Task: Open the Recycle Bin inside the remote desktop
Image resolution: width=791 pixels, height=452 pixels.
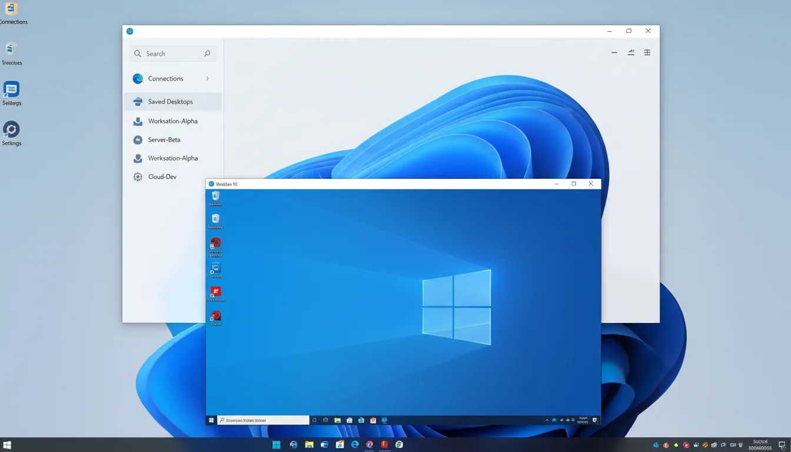Action: (215, 196)
